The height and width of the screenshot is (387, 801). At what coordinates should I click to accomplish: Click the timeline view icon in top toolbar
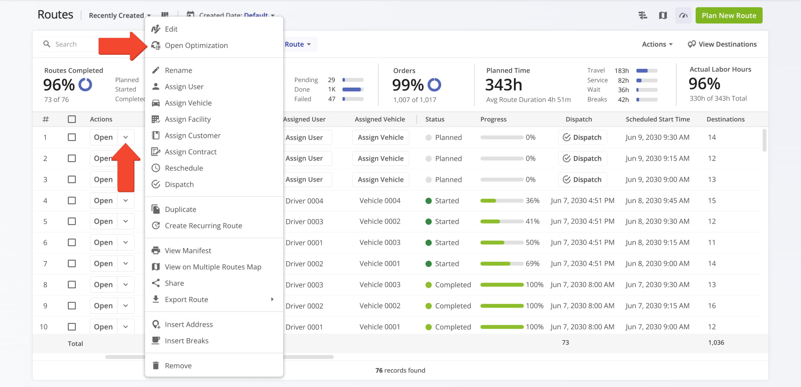point(643,16)
